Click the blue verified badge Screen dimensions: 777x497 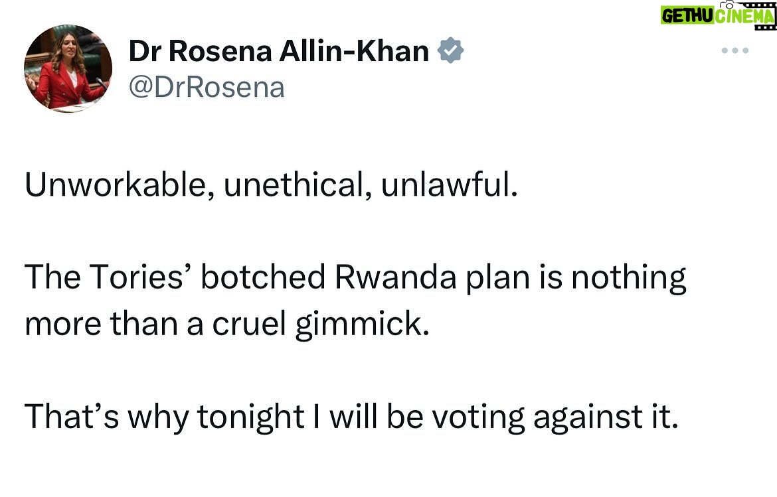click(450, 50)
